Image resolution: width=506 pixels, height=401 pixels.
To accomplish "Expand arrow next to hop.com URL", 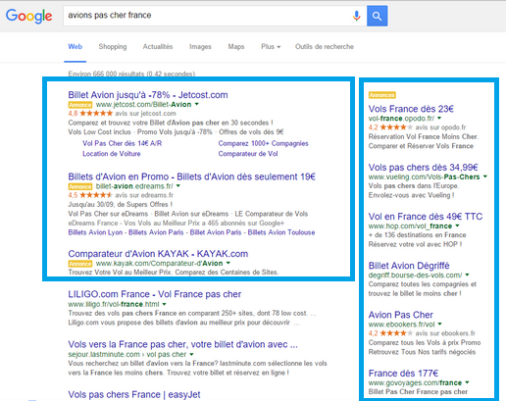I will coord(457,226).
